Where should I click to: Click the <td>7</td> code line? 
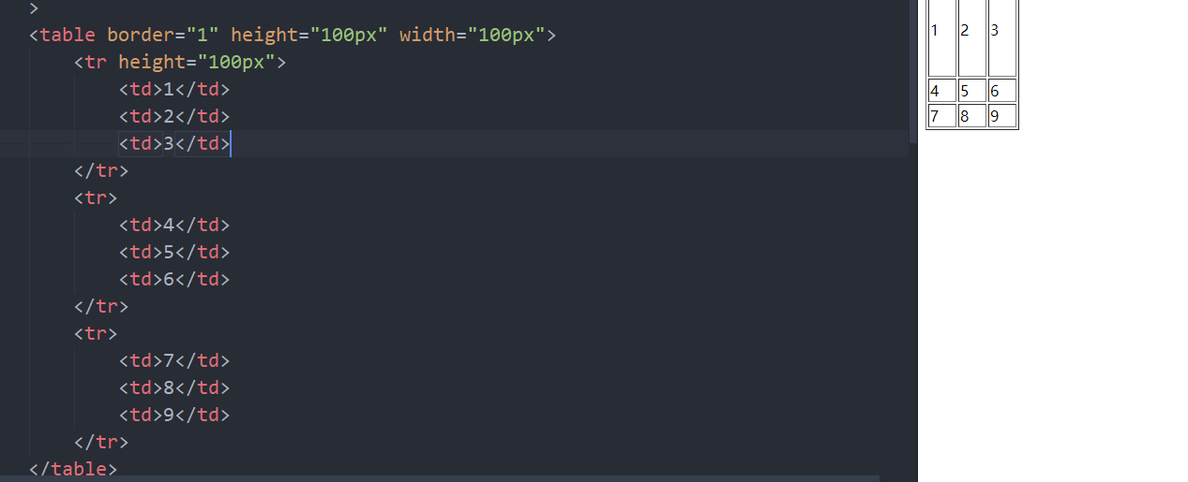(174, 361)
